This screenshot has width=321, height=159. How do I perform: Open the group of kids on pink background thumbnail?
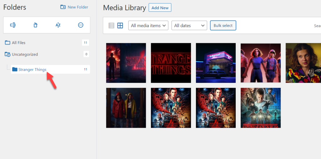(x=260, y=63)
